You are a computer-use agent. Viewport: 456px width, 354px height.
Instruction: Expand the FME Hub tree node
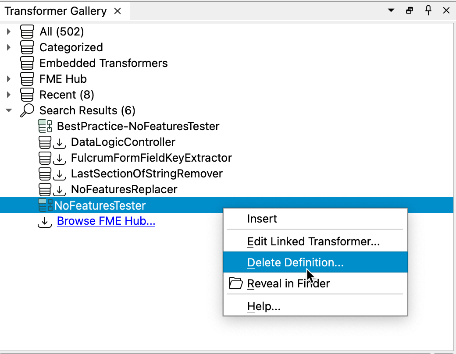(9, 79)
